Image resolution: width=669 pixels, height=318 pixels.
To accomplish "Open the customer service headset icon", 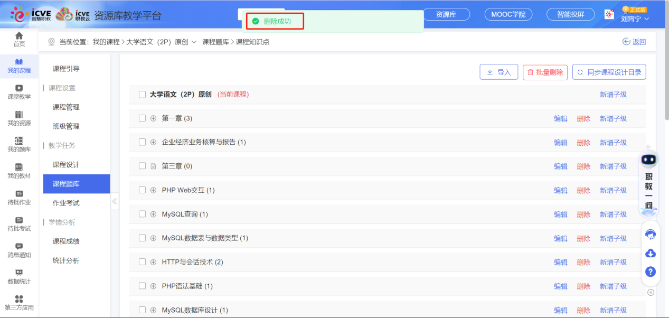I will point(651,235).
